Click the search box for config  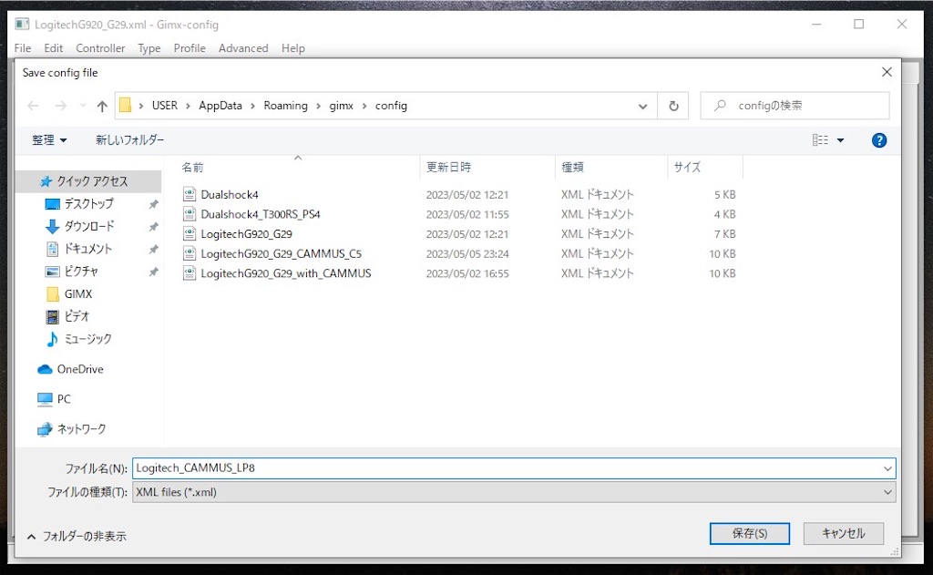pos(795,106)
